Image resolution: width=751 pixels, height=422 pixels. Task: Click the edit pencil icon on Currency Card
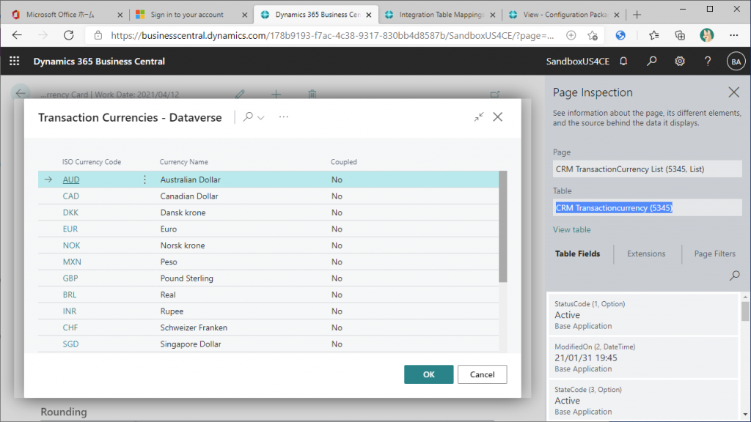coord(241,95)
